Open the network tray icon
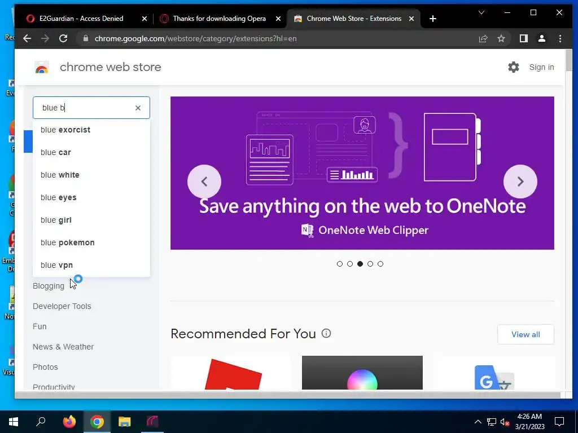578x433 pixels. click(492, 422)
